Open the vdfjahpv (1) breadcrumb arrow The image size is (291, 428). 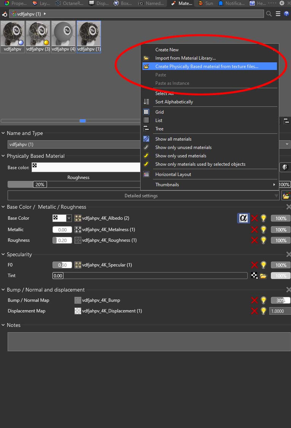click(x=45, y=14)
